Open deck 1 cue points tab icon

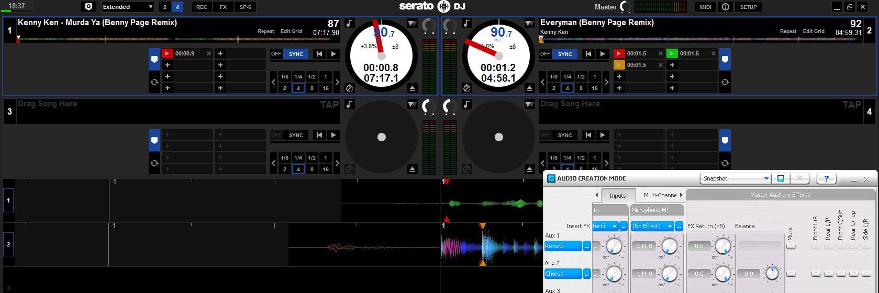coord(154,59)
